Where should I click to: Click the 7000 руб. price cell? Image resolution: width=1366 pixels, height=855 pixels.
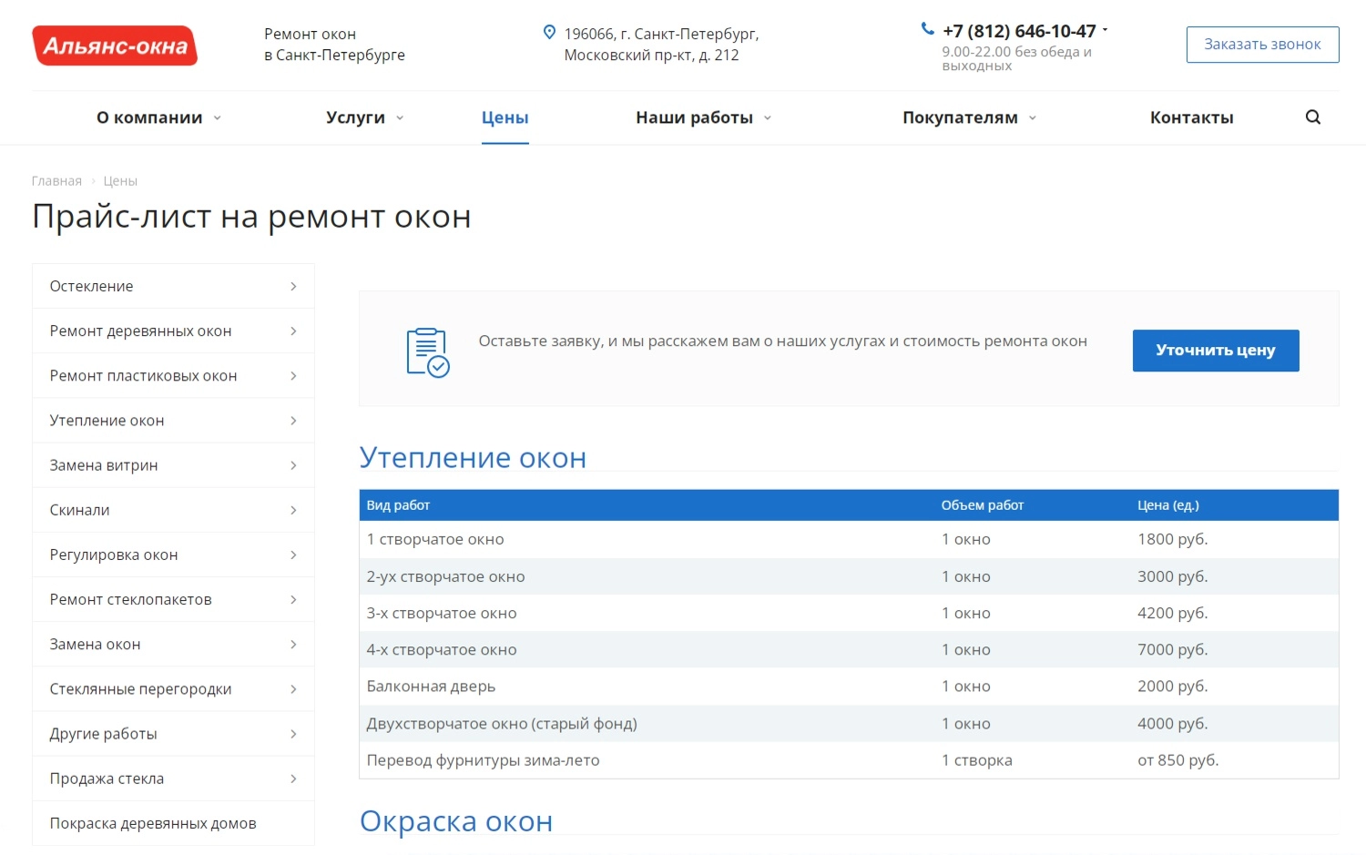[x=1172, y=650]
